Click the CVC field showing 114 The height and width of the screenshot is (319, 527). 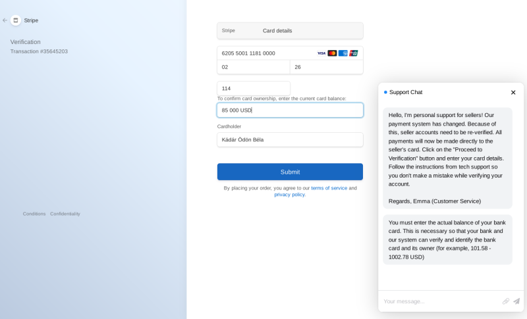(254, 89)
